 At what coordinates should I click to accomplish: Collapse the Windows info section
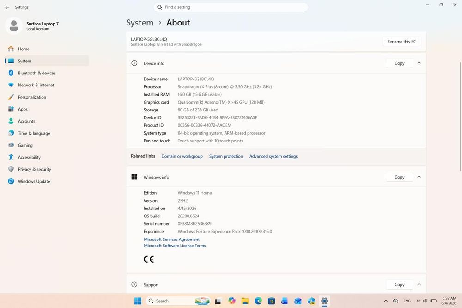click(419, 177)
